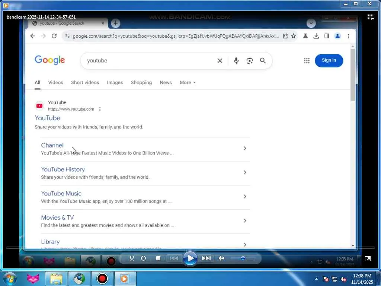Open Chrome tab search dropdown arrow
This screenshot has height=286, width=381.
pos(311,23)
